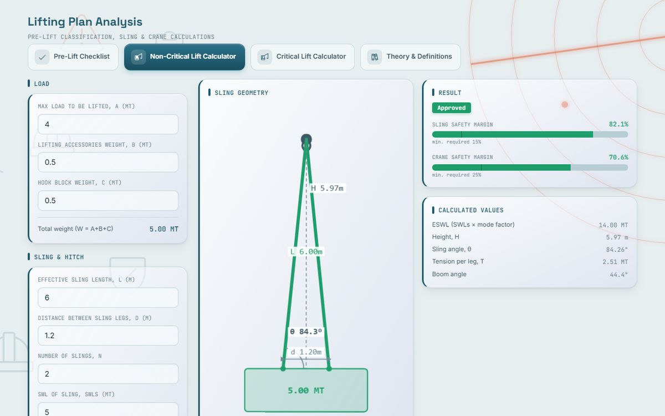The width and height of the screenshot is (665, 416).
Task: Click the Approved status badge
Action: coord(452,108)
